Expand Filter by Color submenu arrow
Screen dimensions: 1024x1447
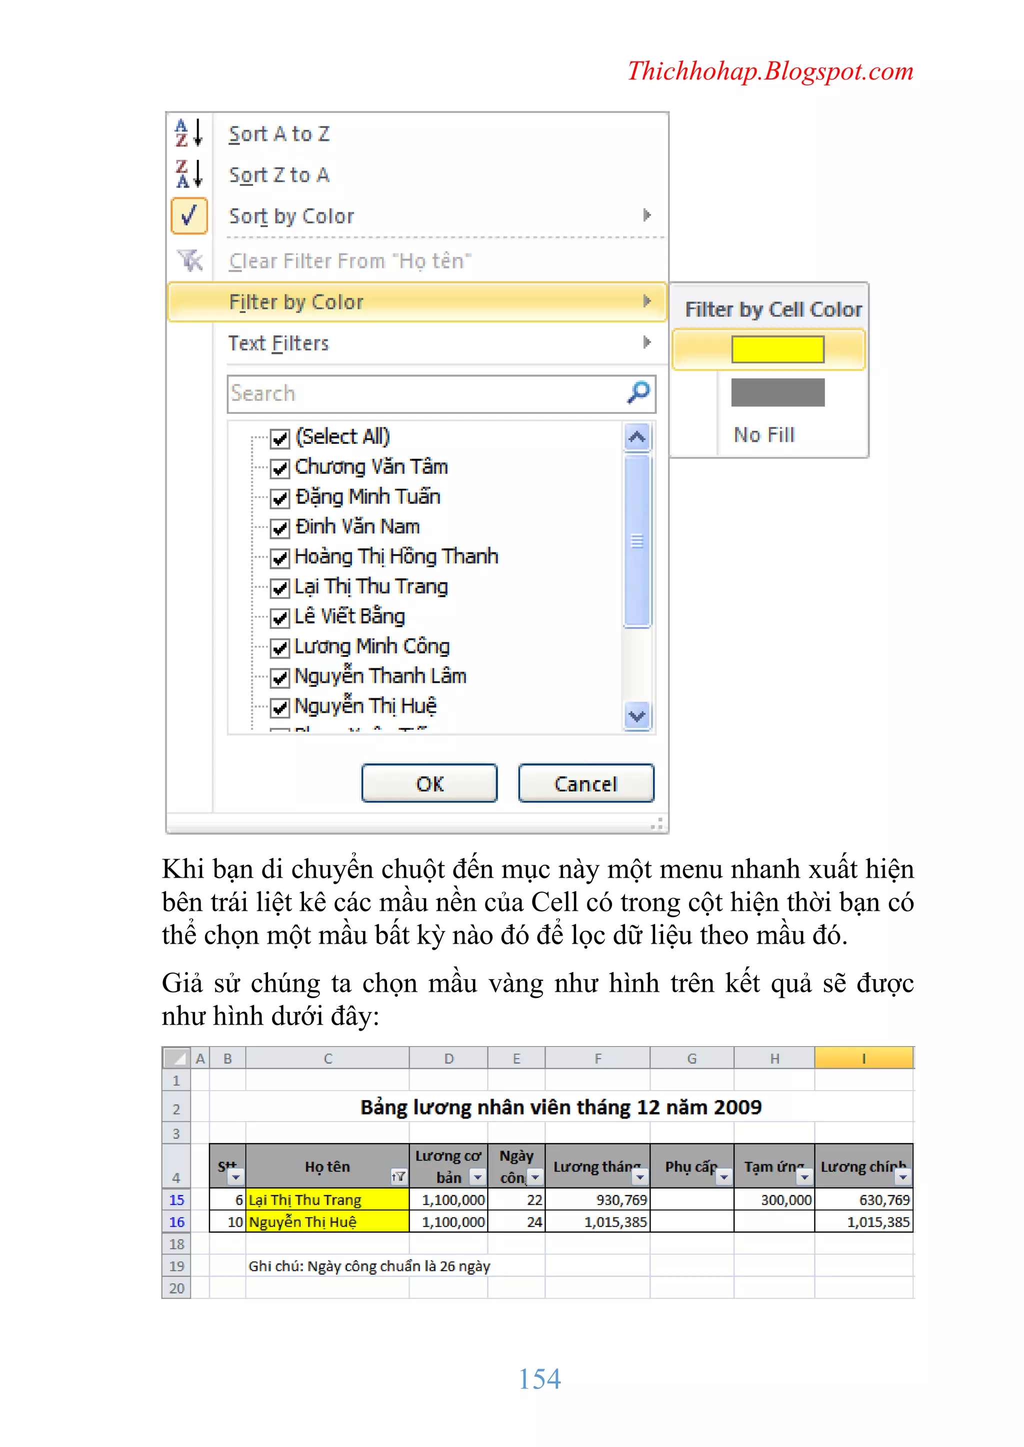coord(647,301)
